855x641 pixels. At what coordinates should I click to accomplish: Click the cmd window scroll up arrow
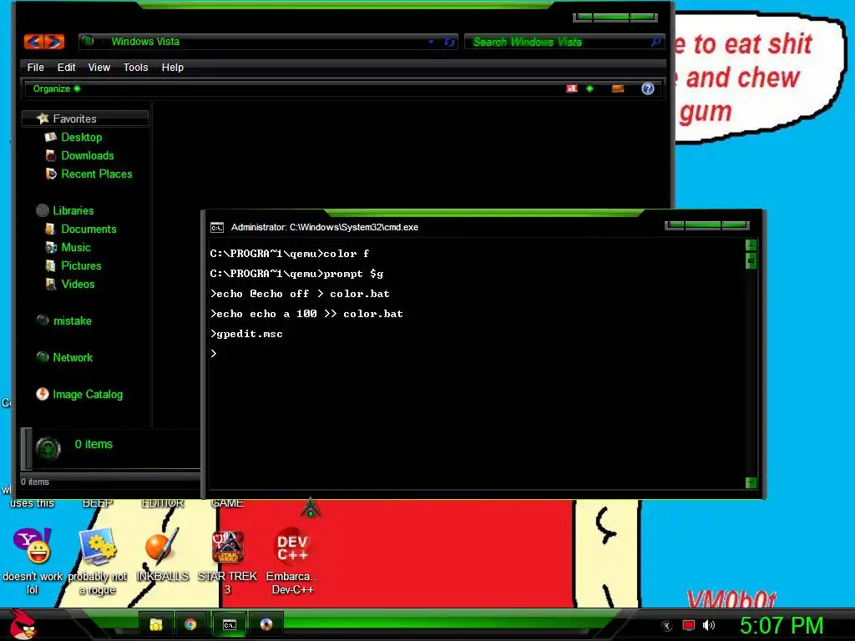(x=751, y=245)
